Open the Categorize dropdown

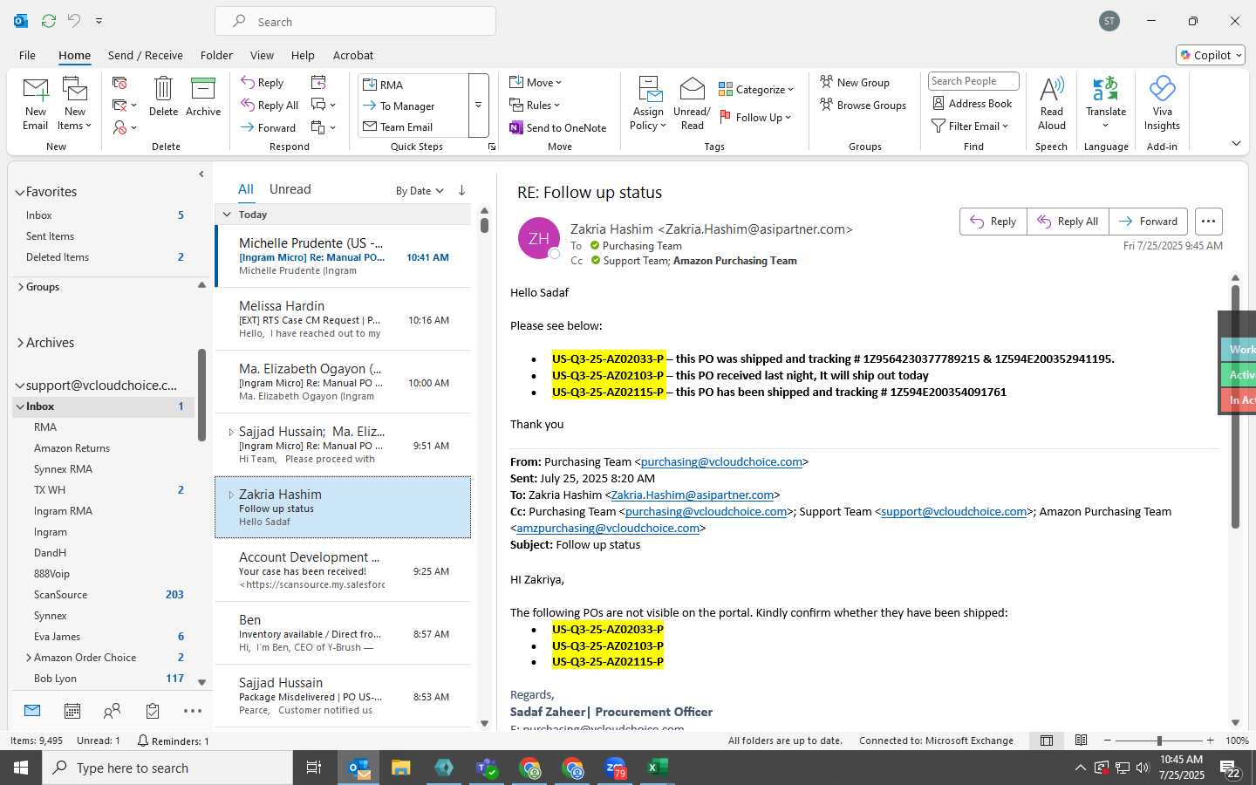pos(756,90)
